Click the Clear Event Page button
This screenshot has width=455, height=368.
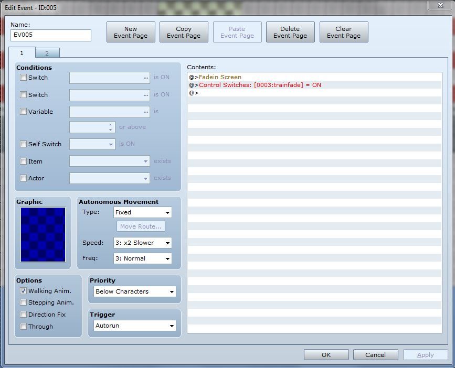click(344, 33)
